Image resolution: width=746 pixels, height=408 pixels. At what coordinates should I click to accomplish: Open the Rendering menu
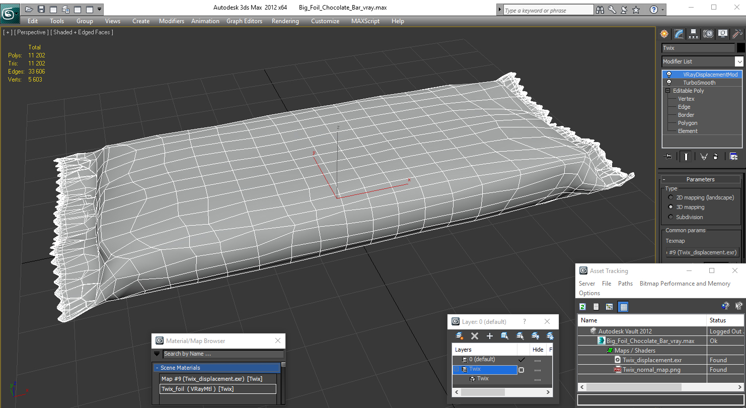tap(285, 21)
